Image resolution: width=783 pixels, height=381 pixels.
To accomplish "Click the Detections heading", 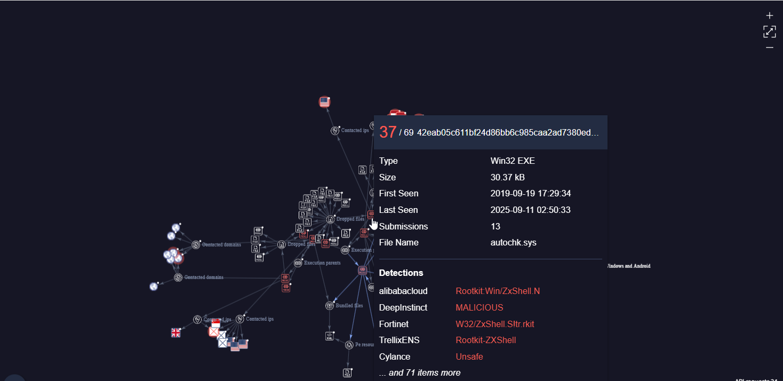I will pyautogui.click(x=401, y=273).
